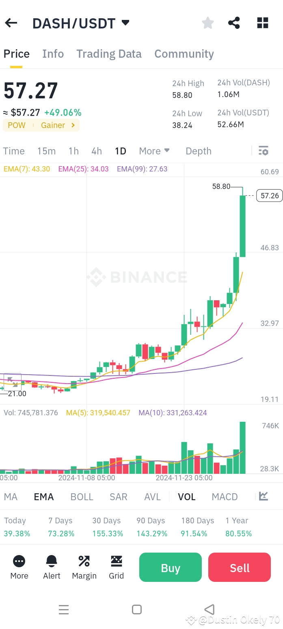Image resolution: width=283 pixels, height=629 pixels.
Task: Open the DASH/USDT pair selector dropdown
Action: [125, 23]
